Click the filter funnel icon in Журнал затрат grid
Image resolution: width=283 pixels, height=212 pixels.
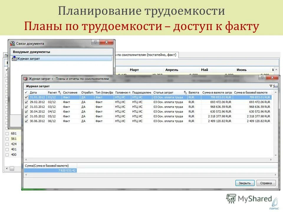[270, 85]
